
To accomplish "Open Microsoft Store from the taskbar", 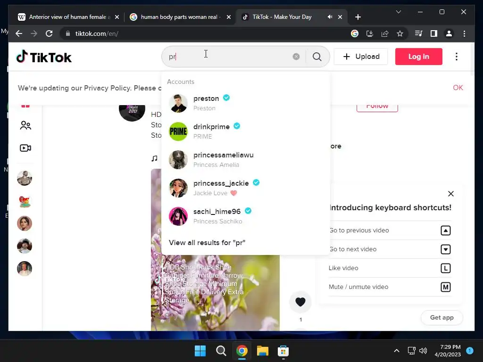I will [x=283, y=351].
